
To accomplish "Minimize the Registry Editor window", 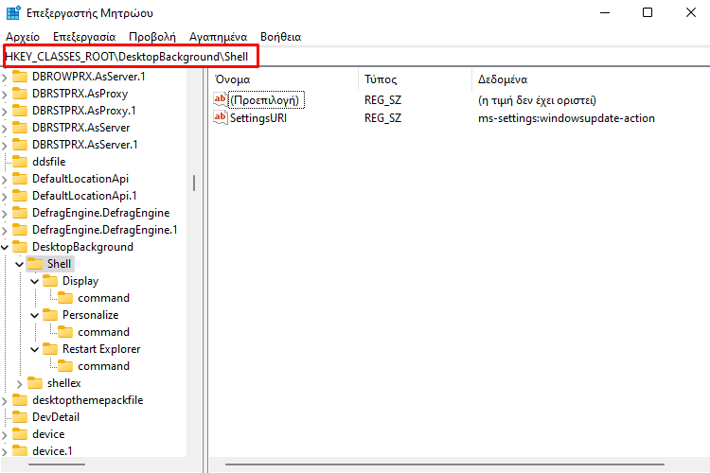I will 605,12.
